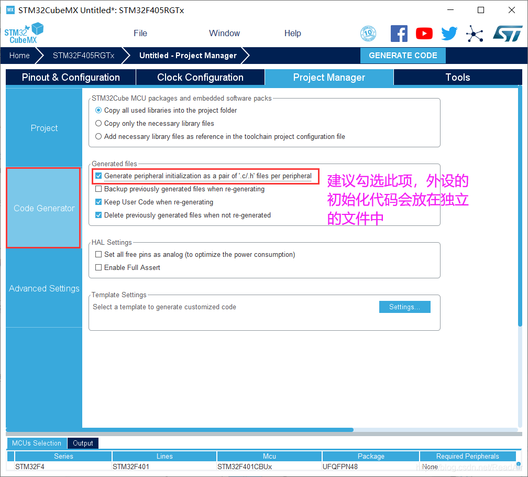The image size is (528, 477).
Task: Open the YouTube icon link
Action: (424, 34)
